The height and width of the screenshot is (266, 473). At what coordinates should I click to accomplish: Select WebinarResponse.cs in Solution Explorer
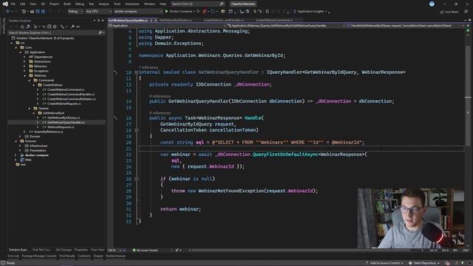61,127
